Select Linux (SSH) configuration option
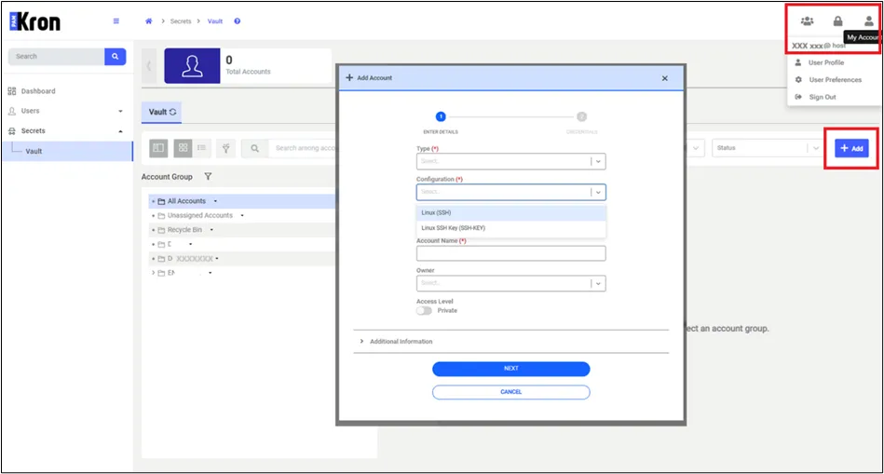This screenshot has width=884, height=474. coord(510,213)
